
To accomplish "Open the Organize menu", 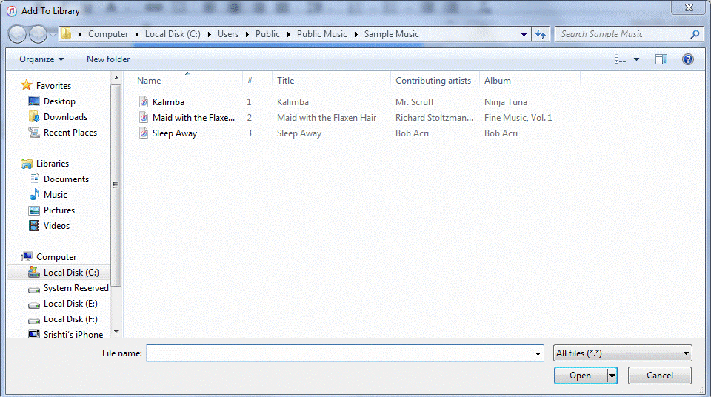I will point(41,59).
